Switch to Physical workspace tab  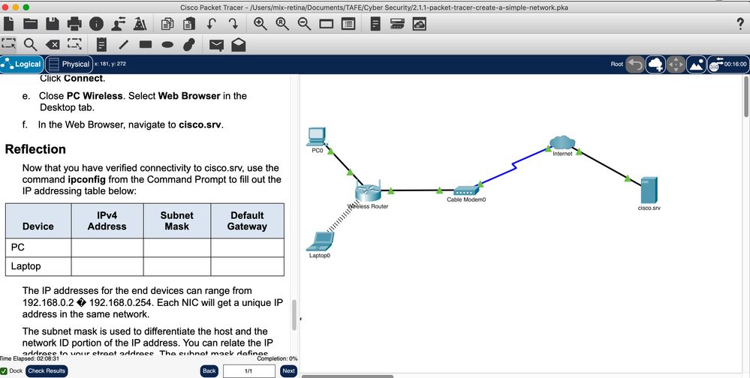(x=69, y=64)
